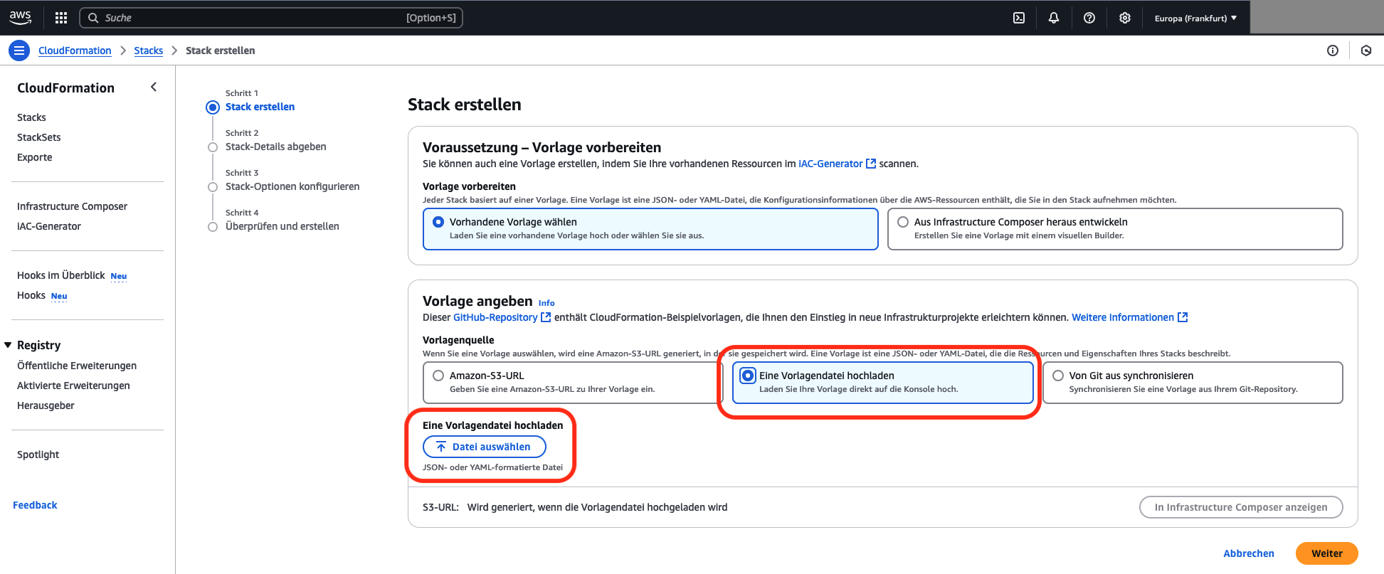Toggle the hamburger navigation menu button
This screenshot has height=574, width=1384.
[19, 51]
